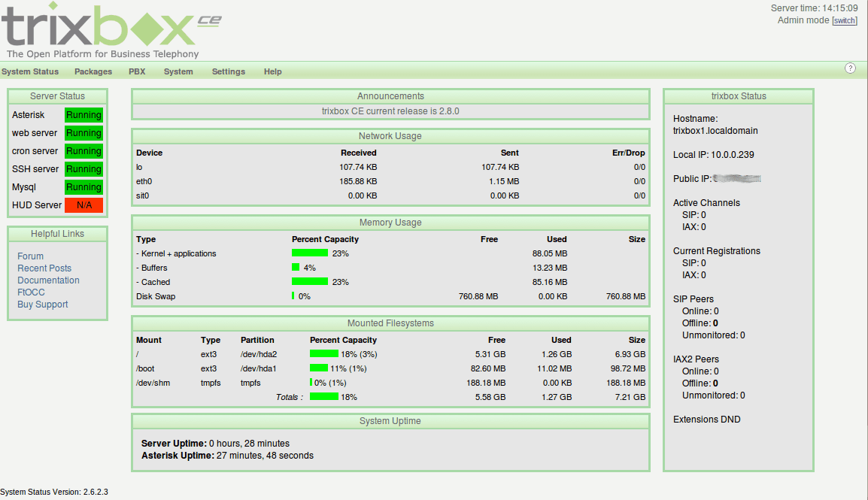
Task: Click the /dev/hda2 capacity bar
Action: [x=324, y=354]
